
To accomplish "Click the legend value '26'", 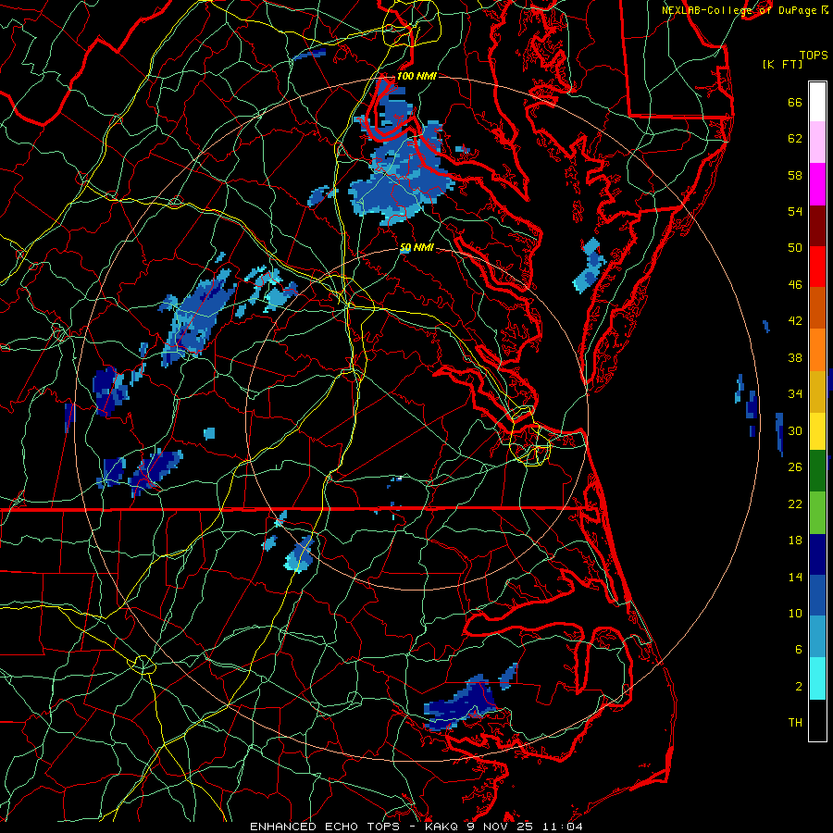I will tap(795, 467).
